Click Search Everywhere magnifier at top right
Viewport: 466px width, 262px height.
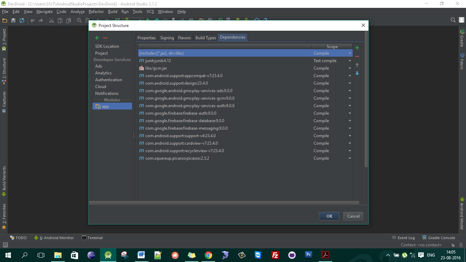(453, 20)
